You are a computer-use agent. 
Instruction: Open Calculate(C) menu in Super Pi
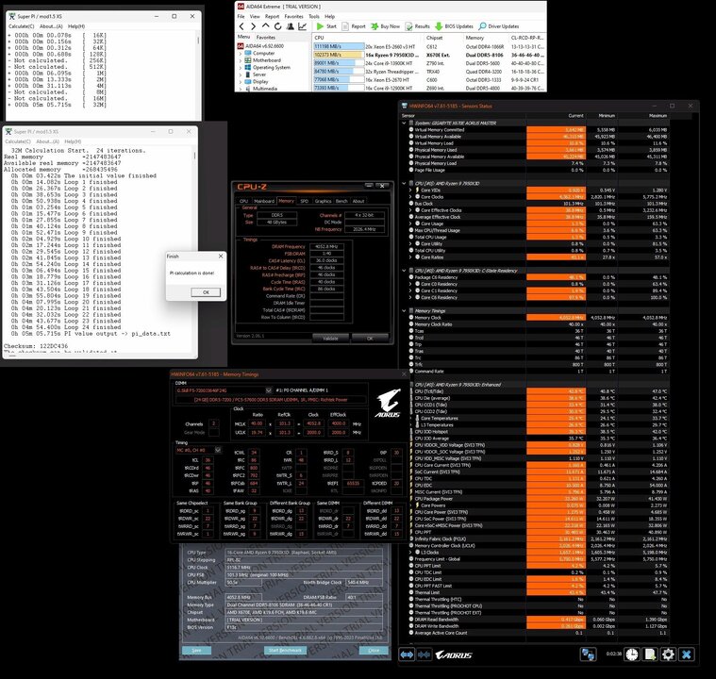coord(23,25)
